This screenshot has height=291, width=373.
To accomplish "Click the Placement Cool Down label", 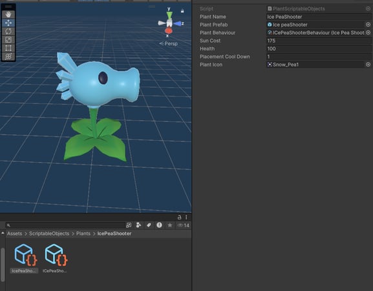I will coord(225,57).
